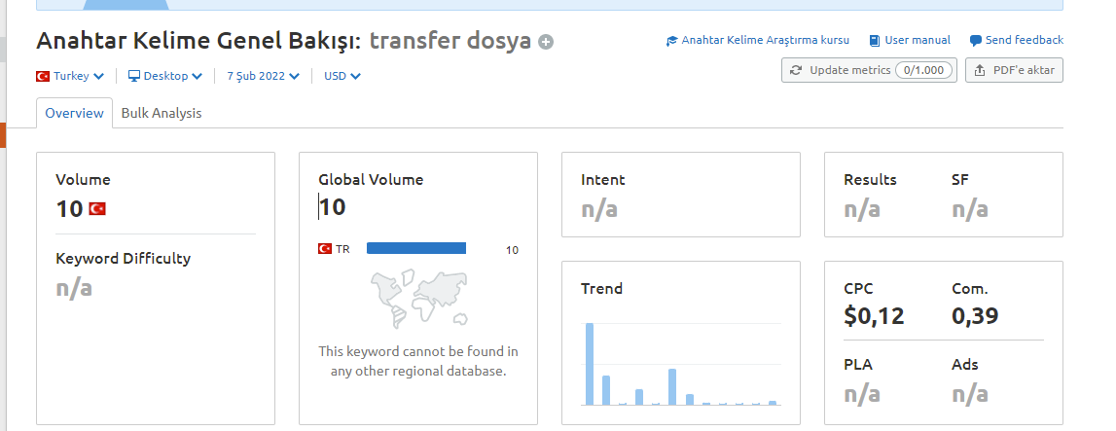Open the Turkey country dropdown
This screenshot has height=431, width=1116.
pos(70,76)
